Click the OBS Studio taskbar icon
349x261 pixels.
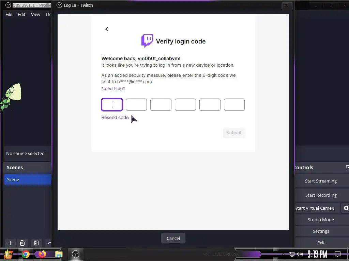(75, 254)
